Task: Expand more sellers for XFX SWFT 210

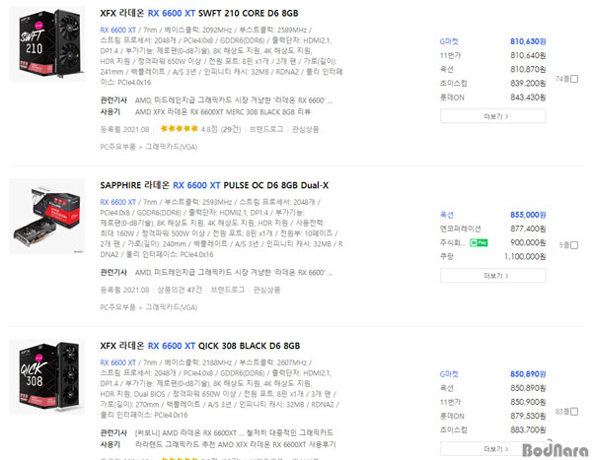Action: (492, 116)
